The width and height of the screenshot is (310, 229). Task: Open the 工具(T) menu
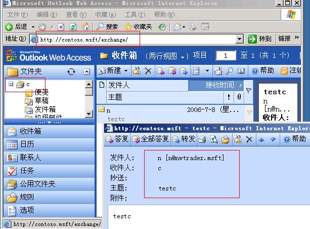[x=135, y=15]
